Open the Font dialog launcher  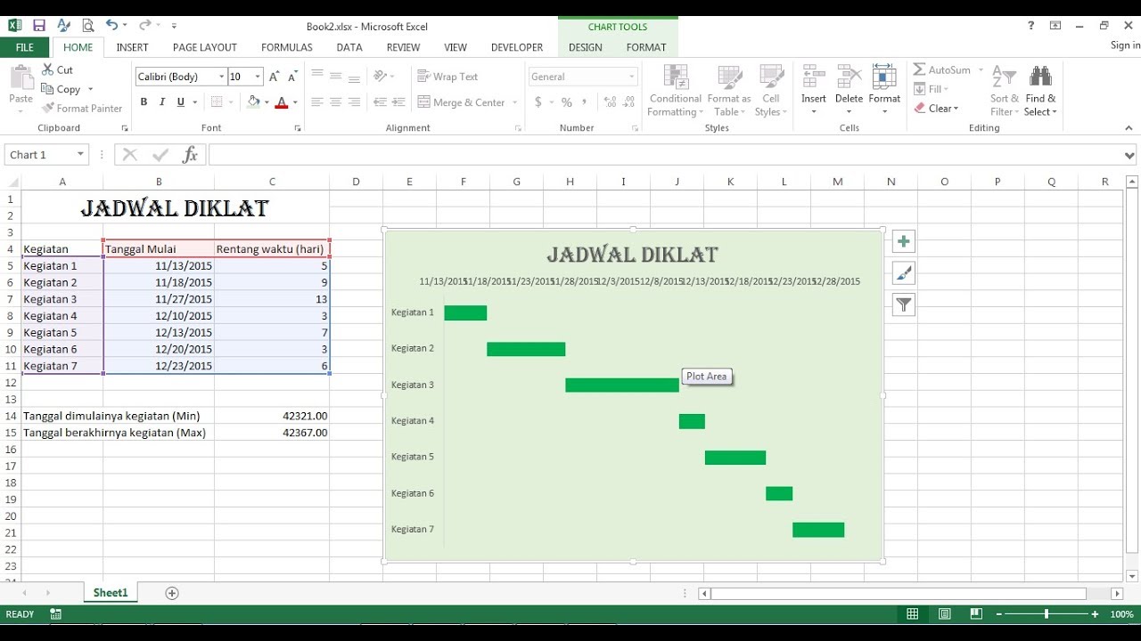point(297,128)
